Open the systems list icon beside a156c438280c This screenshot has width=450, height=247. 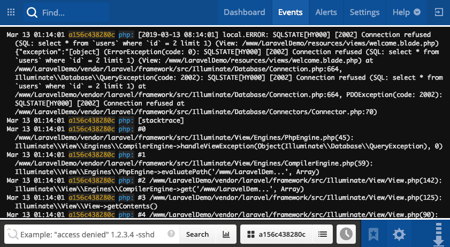(x=323, y=234)
